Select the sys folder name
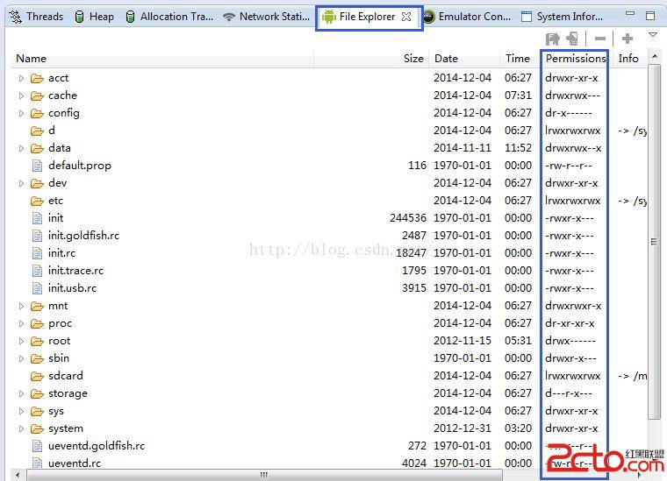The image size is (667, 481). pos(56,412)
